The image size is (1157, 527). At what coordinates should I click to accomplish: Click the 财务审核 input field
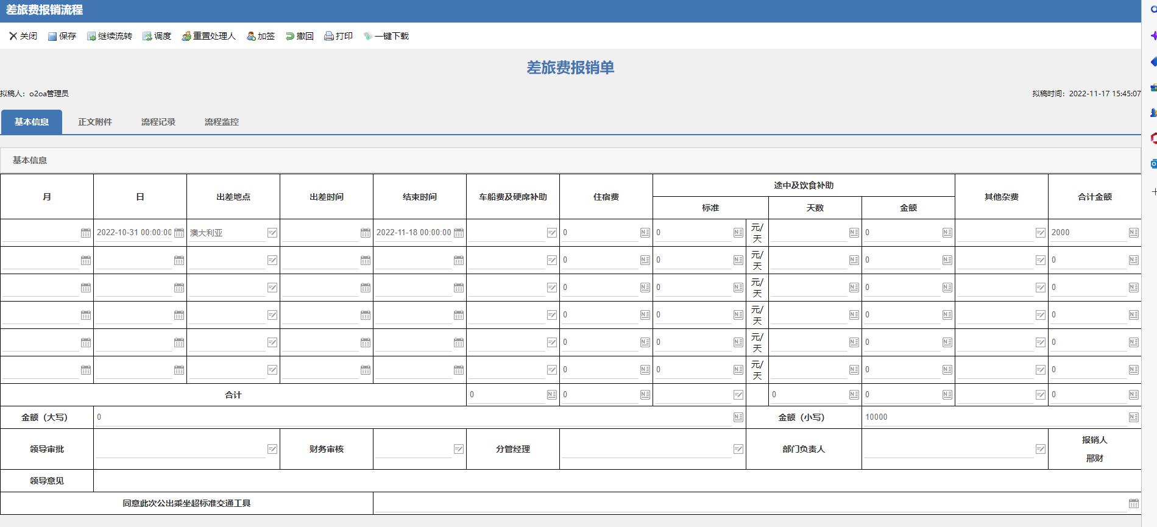(x=413, y=449)
